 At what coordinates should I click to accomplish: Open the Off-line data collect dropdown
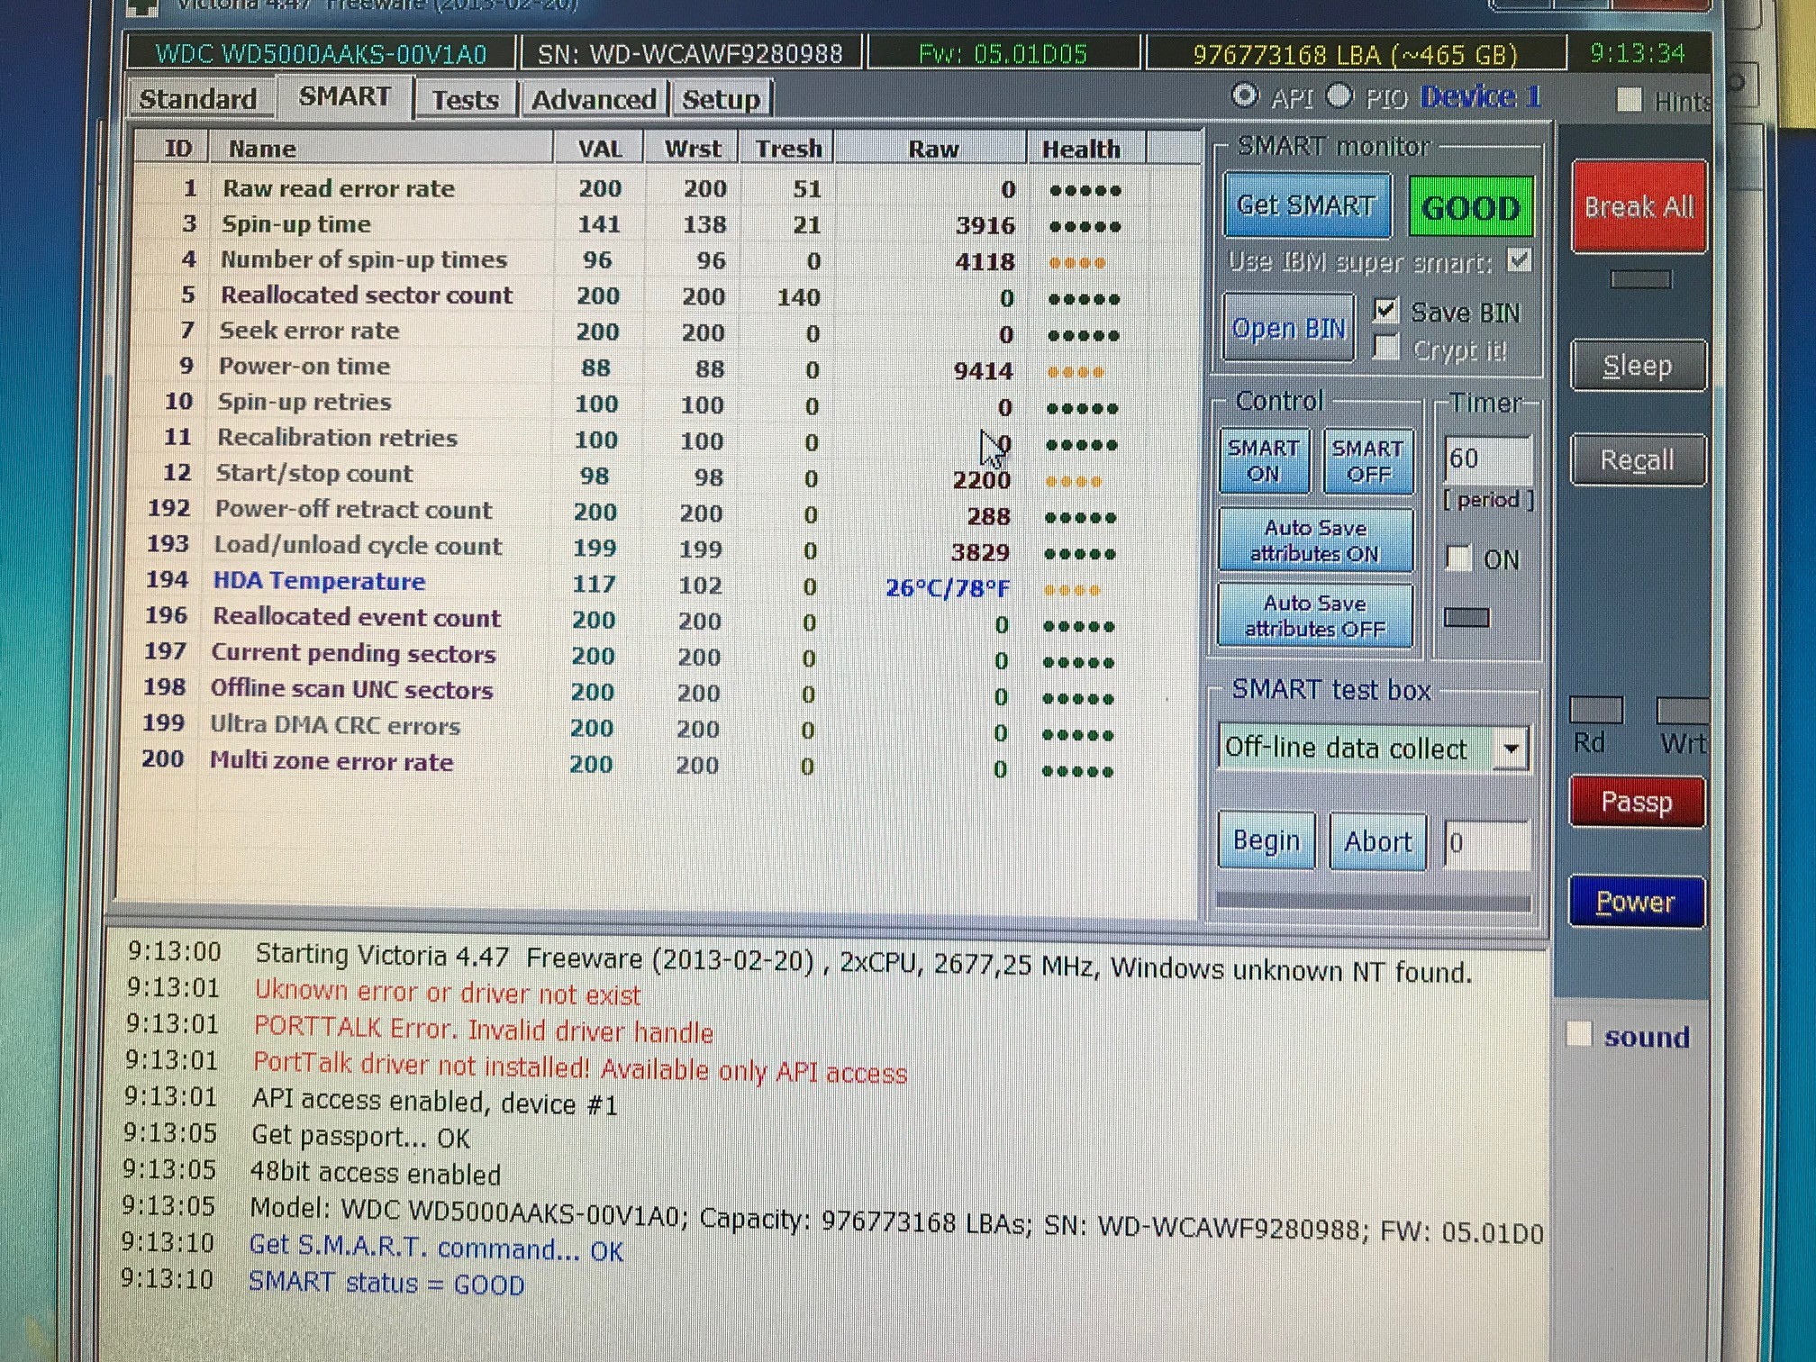point(1511,748)
